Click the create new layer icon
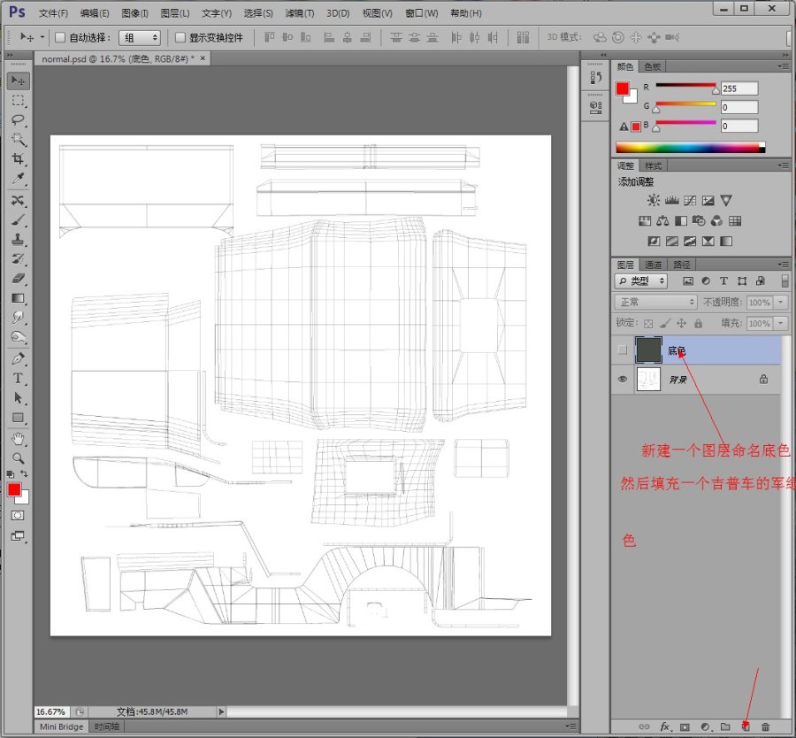The width and height of the screenshot is (796, 738). (x=746, y=726)
